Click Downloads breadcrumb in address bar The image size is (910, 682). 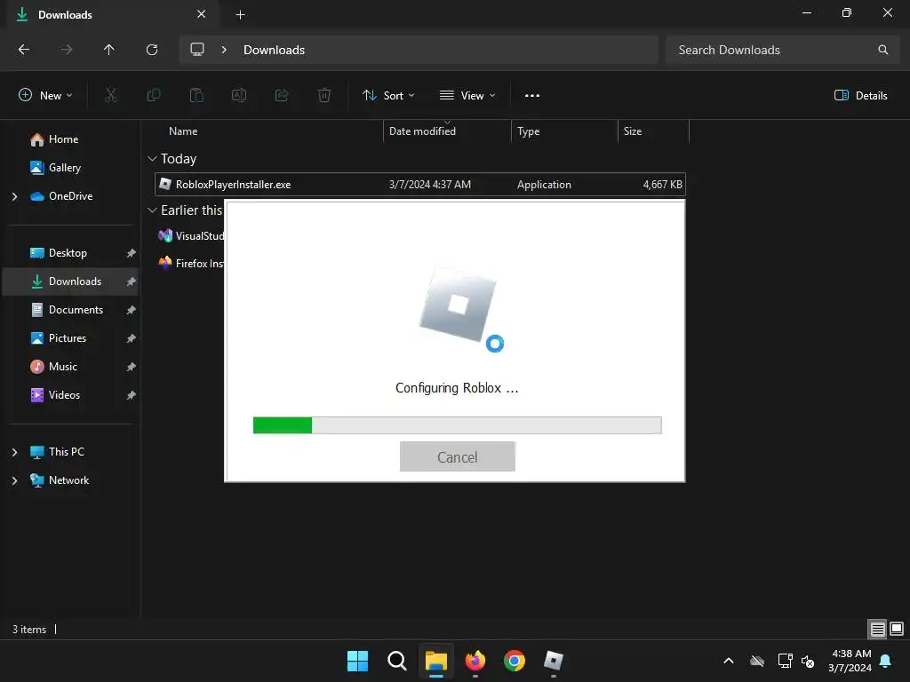coord(274,50)
